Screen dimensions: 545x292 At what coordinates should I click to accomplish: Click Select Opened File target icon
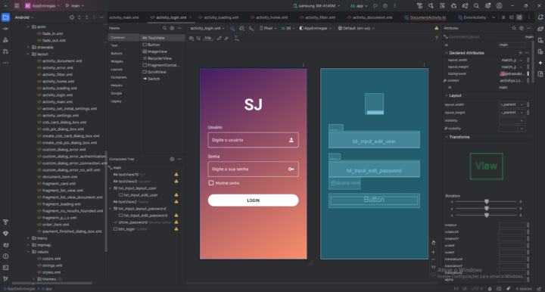pyautogui.click(x=72, y=17)
